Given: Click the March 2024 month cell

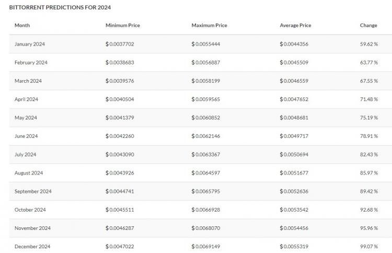Looking at the screenshot, I should (x=28, y=81).
